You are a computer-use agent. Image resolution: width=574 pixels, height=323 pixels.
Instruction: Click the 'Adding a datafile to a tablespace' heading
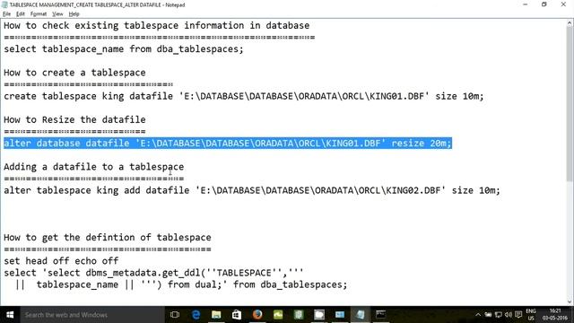pyautogui.click(x=93, y=167)
